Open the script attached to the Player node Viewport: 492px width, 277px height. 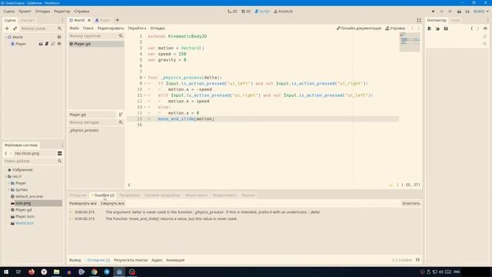(47, 44)
